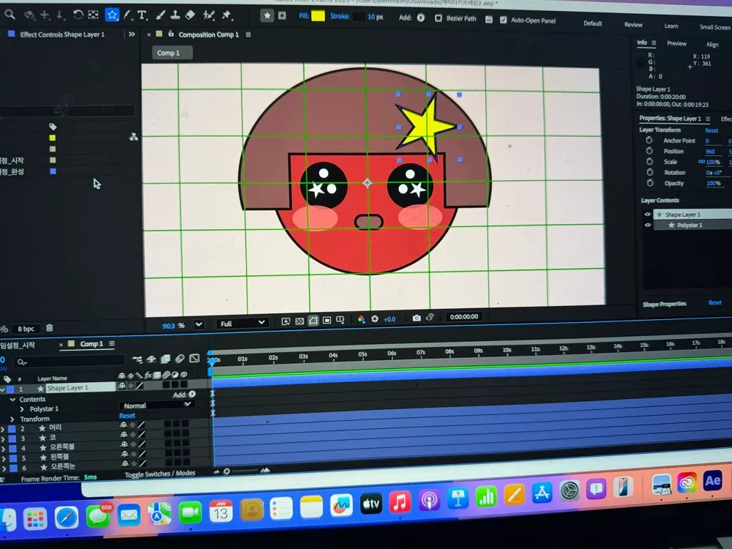Click the reset exposure icon
Image resolution: width=732 pixels, height=549 pixels.
point(374,319)
